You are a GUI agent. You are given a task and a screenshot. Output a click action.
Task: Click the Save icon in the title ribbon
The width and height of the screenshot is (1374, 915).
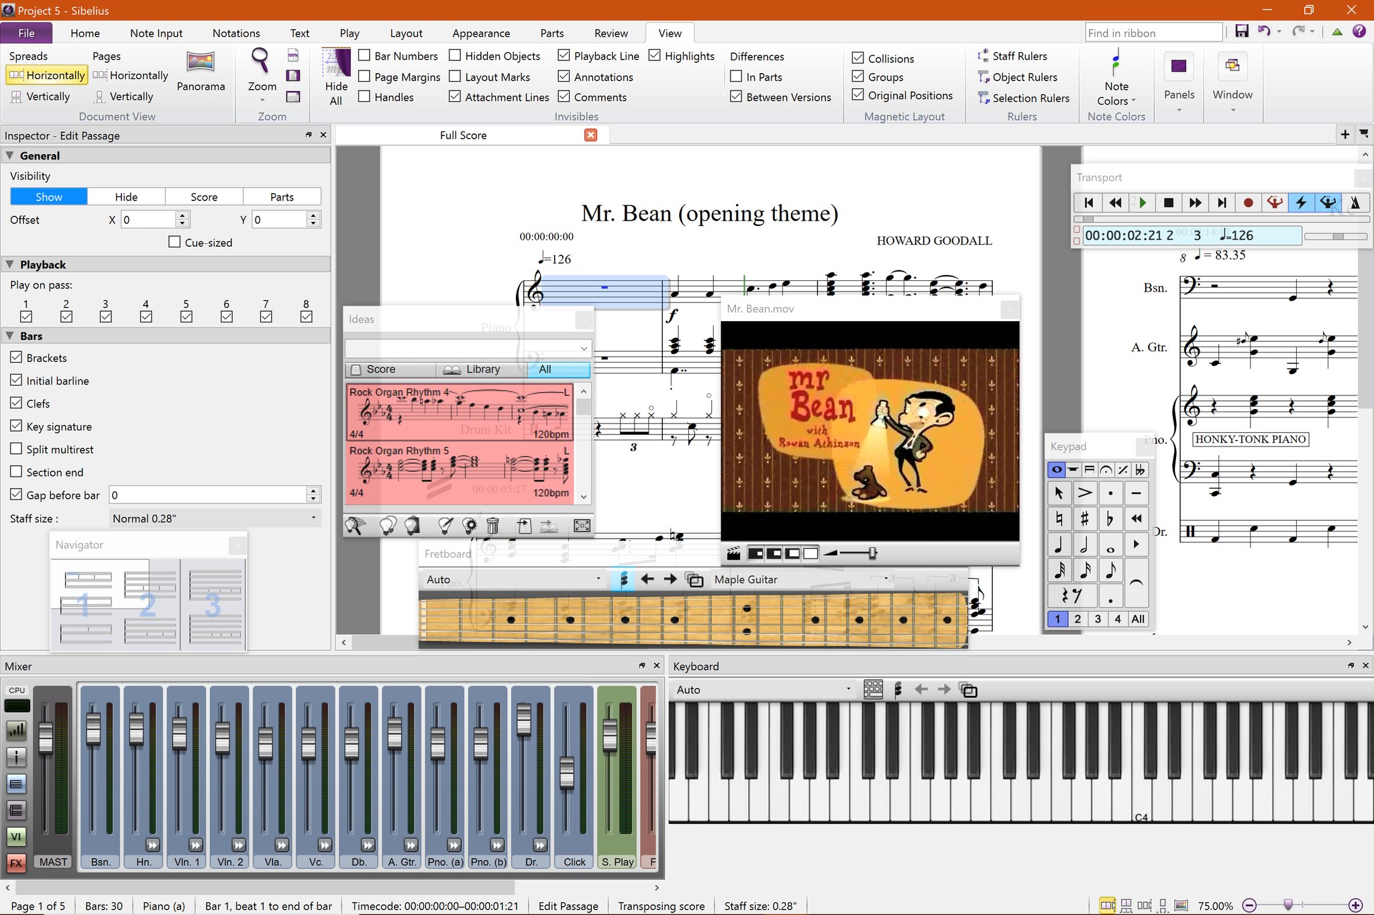(1242, 32)
